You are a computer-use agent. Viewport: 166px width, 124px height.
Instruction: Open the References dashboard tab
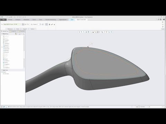point(10,29)
